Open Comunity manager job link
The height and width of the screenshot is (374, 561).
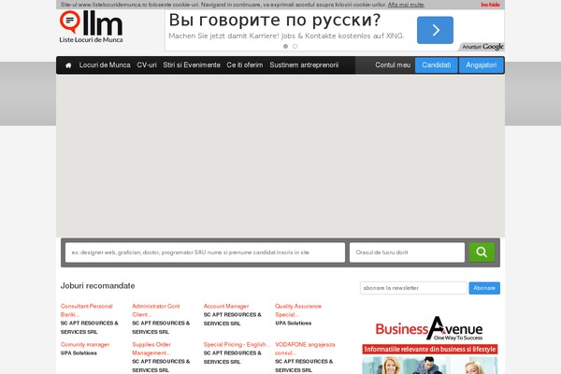click(85, 345)
